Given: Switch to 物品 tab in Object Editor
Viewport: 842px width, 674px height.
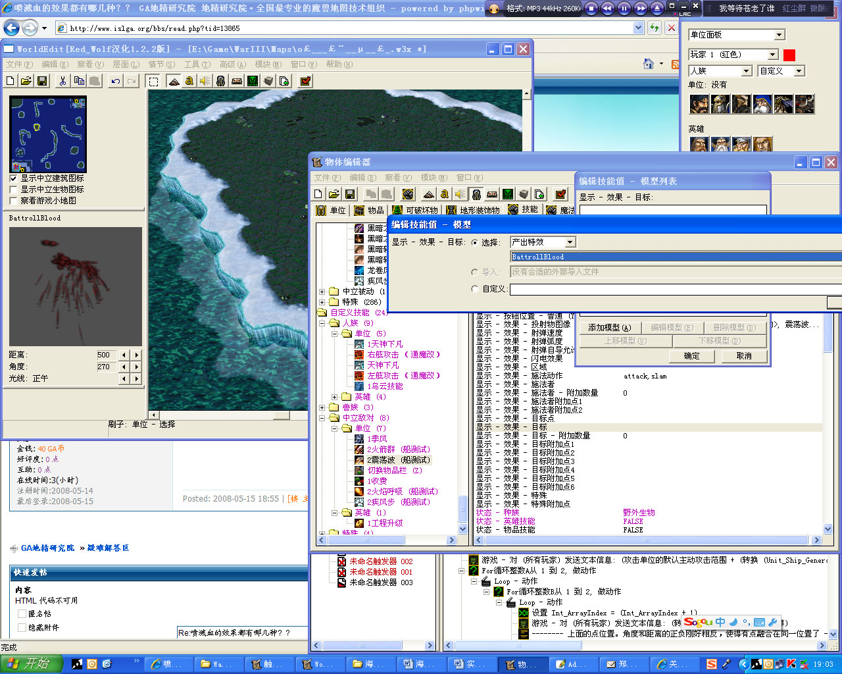Looking at the screenshot, I should 369,210.
